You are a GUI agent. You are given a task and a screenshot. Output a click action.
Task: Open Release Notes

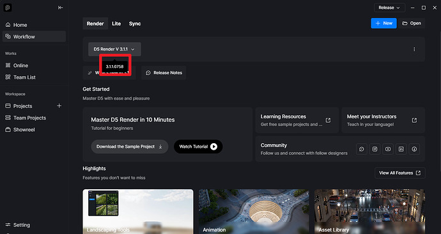coord(164,72)
